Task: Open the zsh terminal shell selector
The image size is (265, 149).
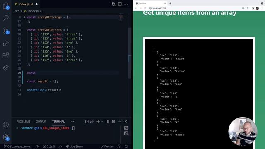Action: 90,121
